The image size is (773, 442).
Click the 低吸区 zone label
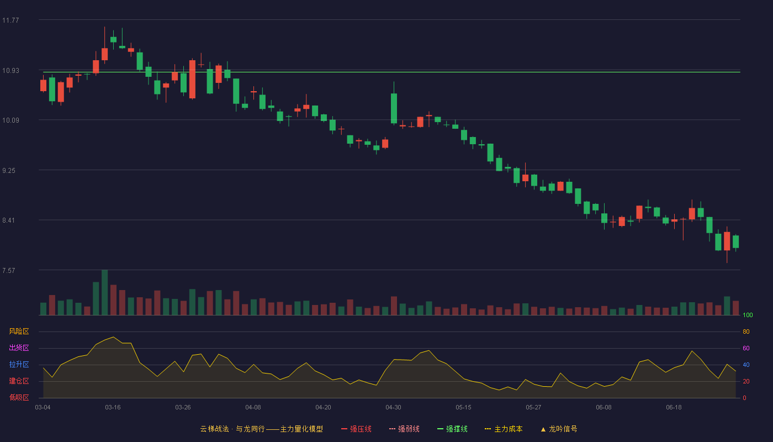tap(19, 397)
